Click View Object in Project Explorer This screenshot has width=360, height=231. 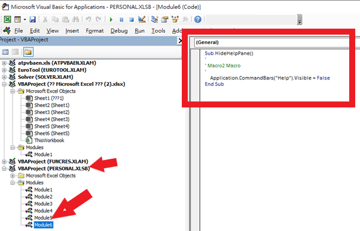tap(15, 52)
